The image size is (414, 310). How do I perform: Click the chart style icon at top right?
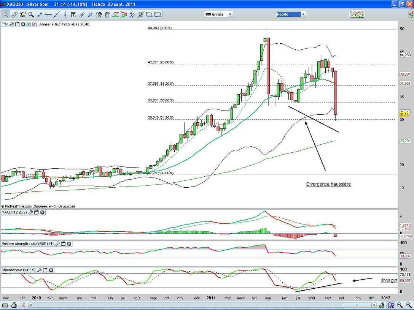click(x=357, y=14)
